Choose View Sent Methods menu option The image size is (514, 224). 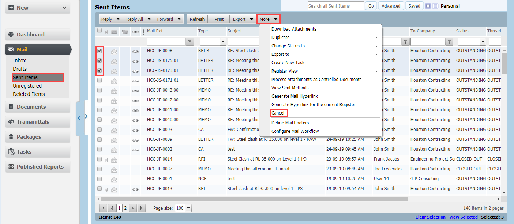point(290,88)
